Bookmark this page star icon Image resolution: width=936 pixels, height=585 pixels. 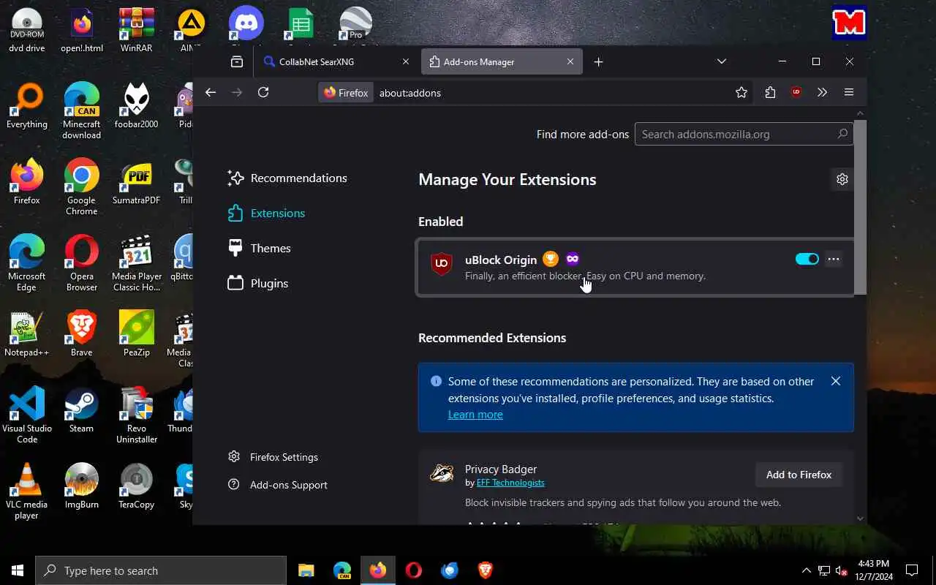(x=741, y=92)
